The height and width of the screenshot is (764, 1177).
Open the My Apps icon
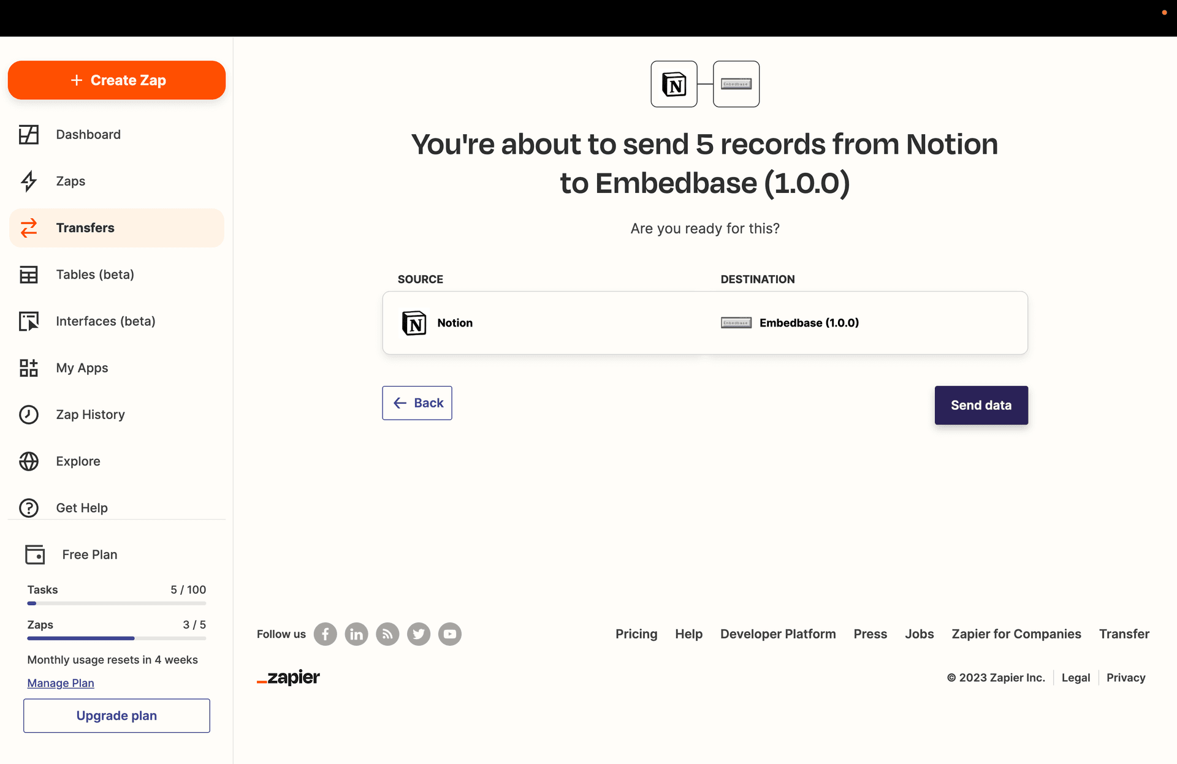click(x=29, y=368)
